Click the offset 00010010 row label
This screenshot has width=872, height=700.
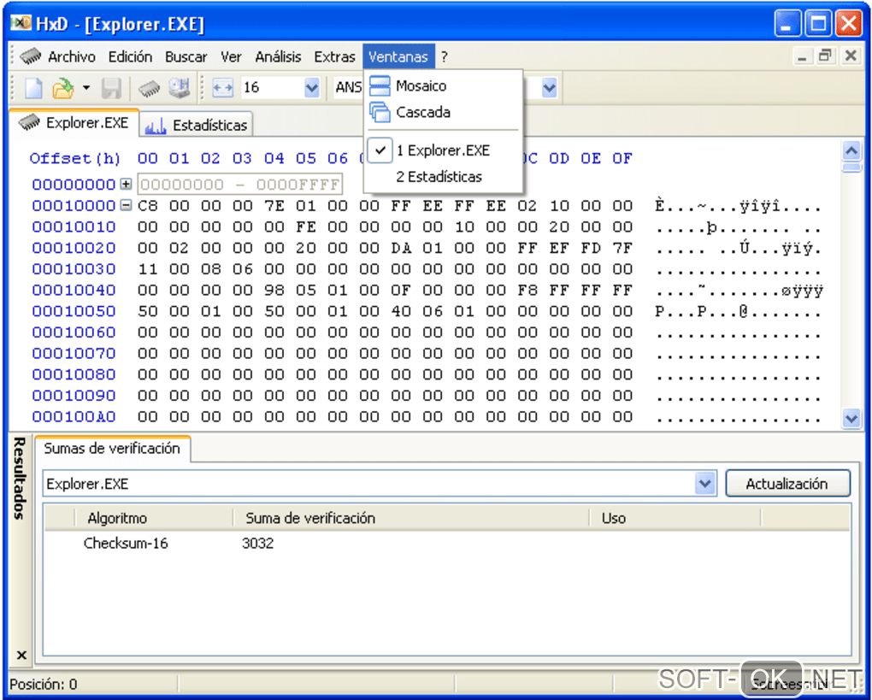pyautogui.click(x=74, y=226)
